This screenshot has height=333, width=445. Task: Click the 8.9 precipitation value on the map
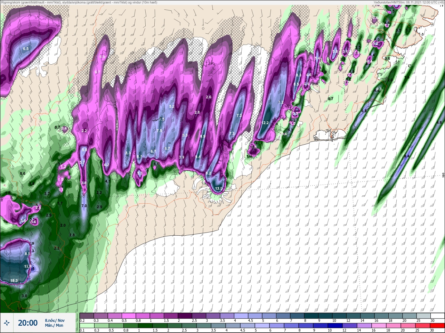(203, 136)
